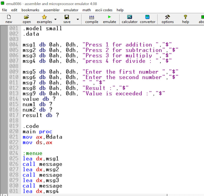Click the string "Enter the first number "
The height and width of the screenshot is (196, 204).
pos(124,72)
